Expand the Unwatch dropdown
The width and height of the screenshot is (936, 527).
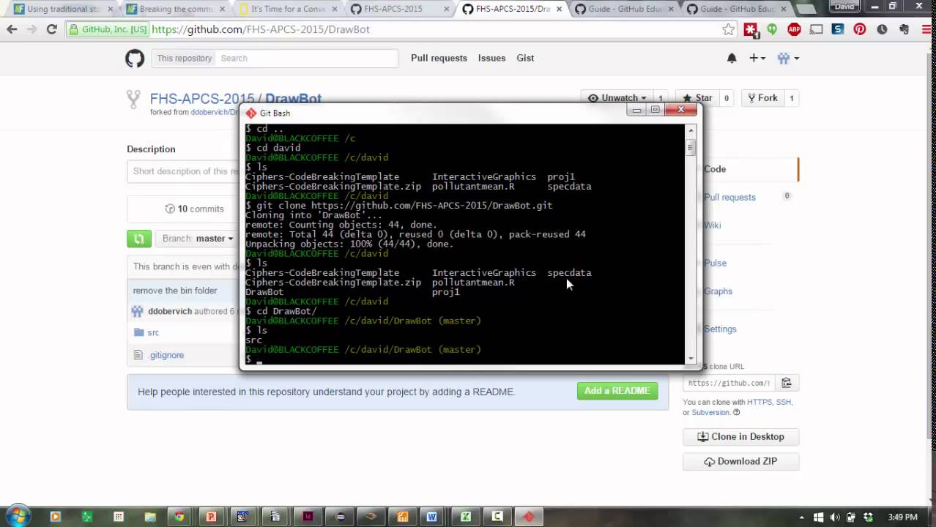617,98
